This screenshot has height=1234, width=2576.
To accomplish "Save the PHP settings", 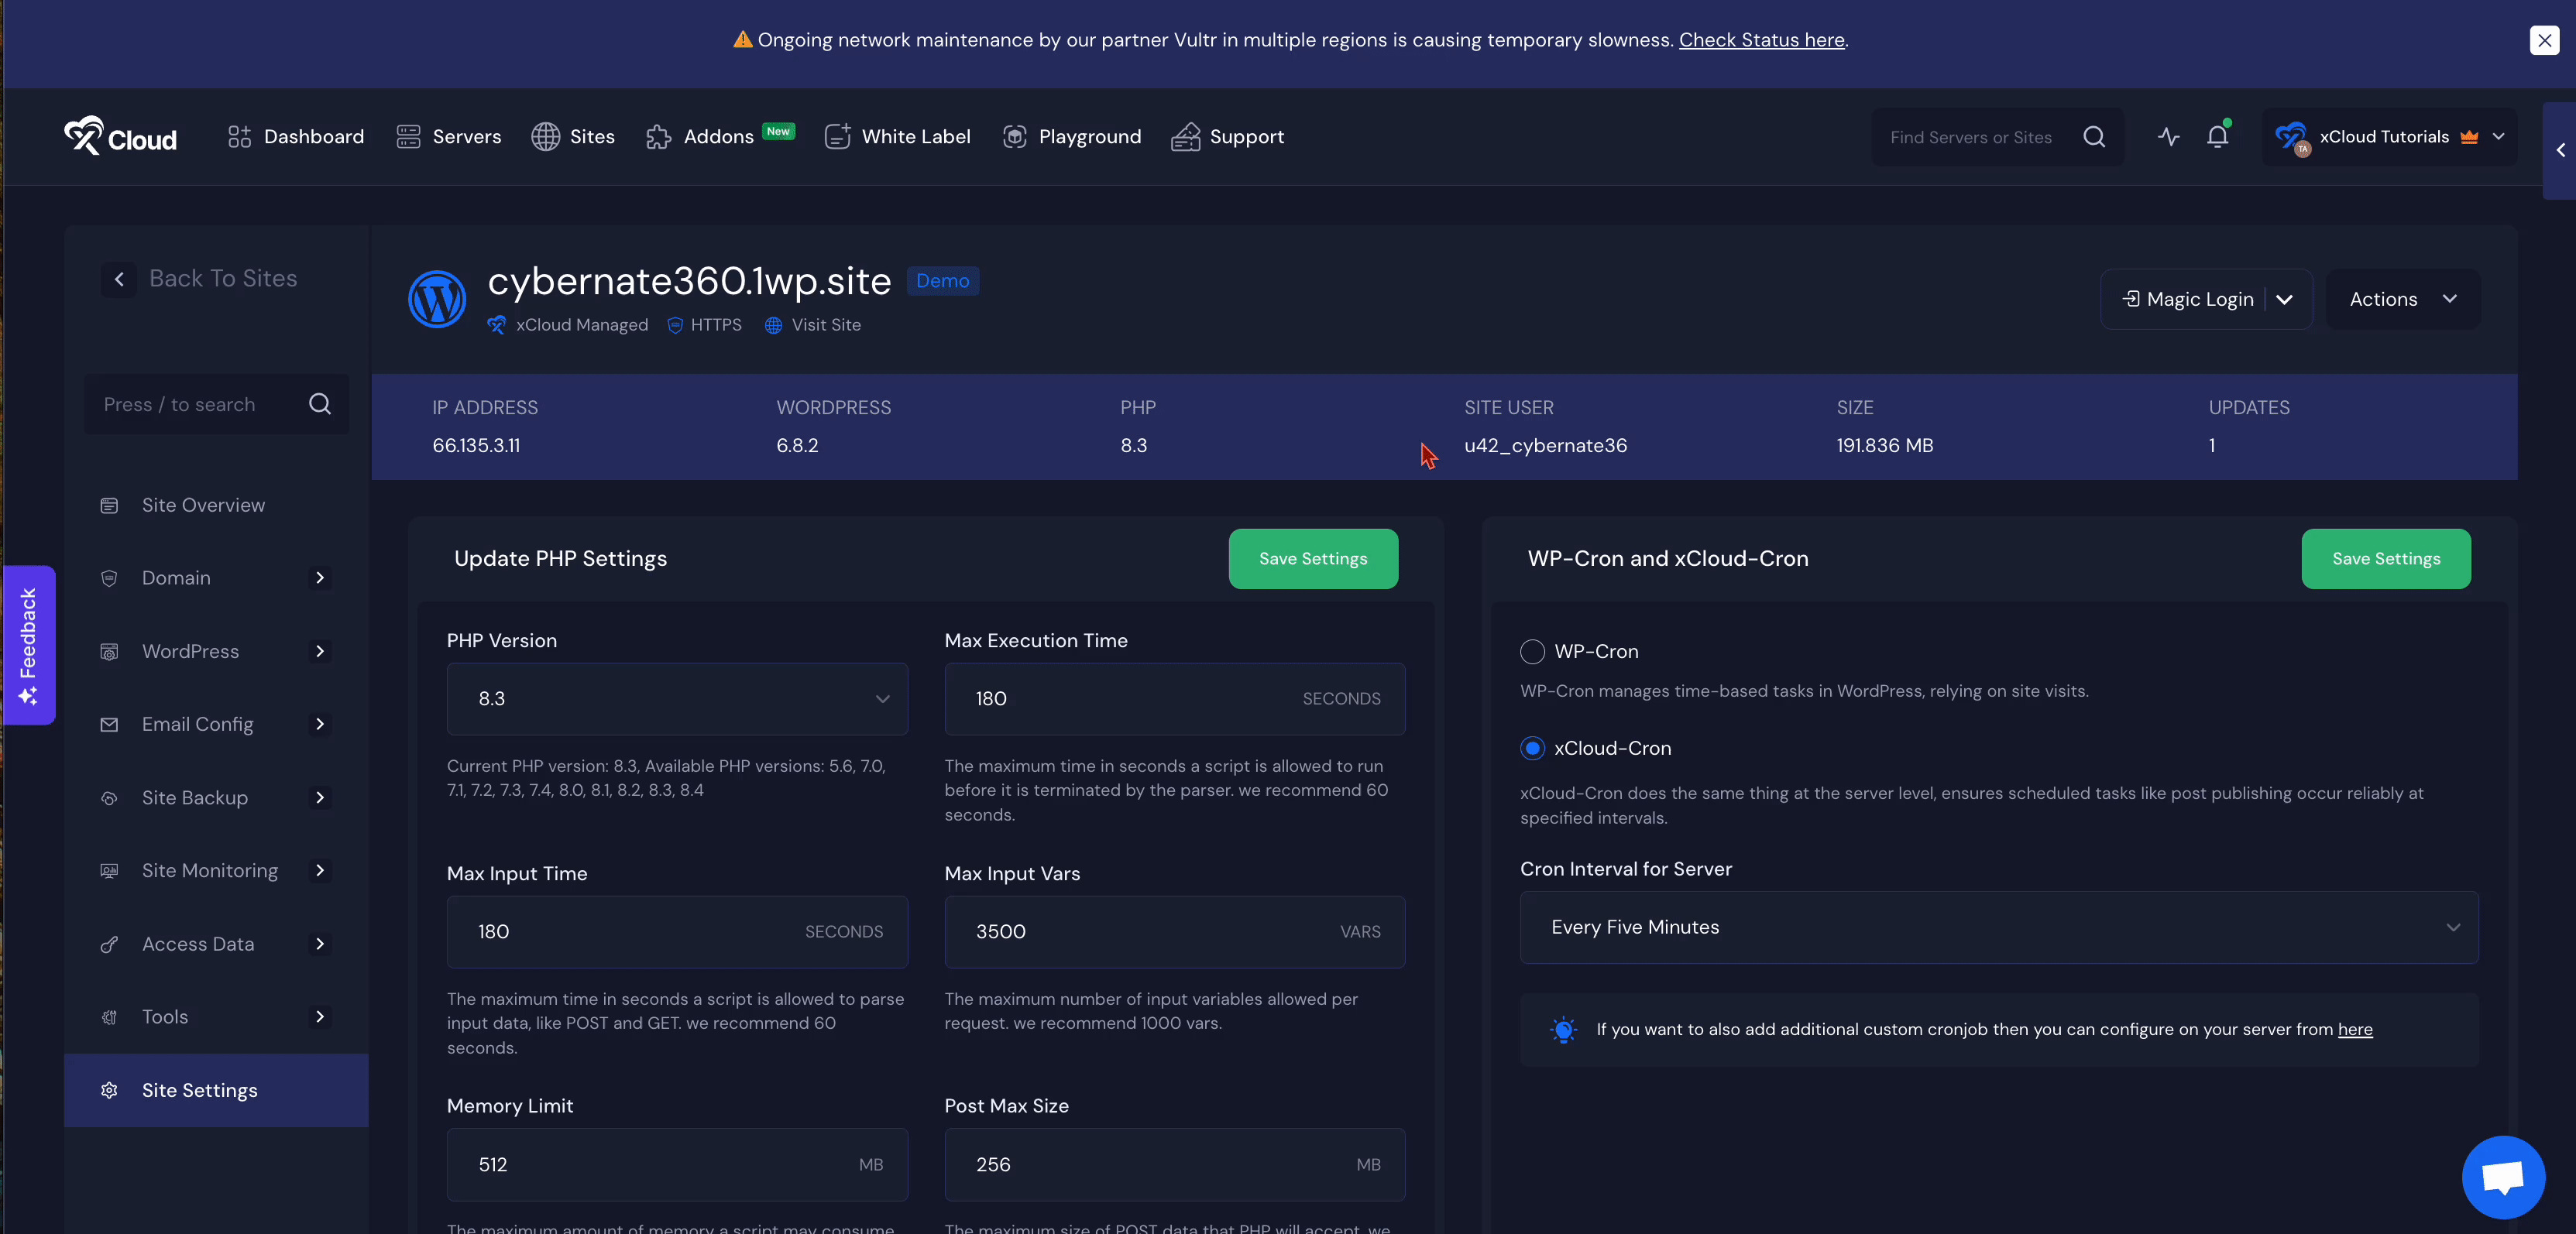I will 1313,558.
